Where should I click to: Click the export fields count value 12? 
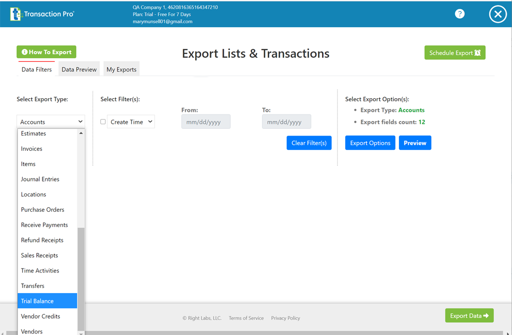click(422, 122)
